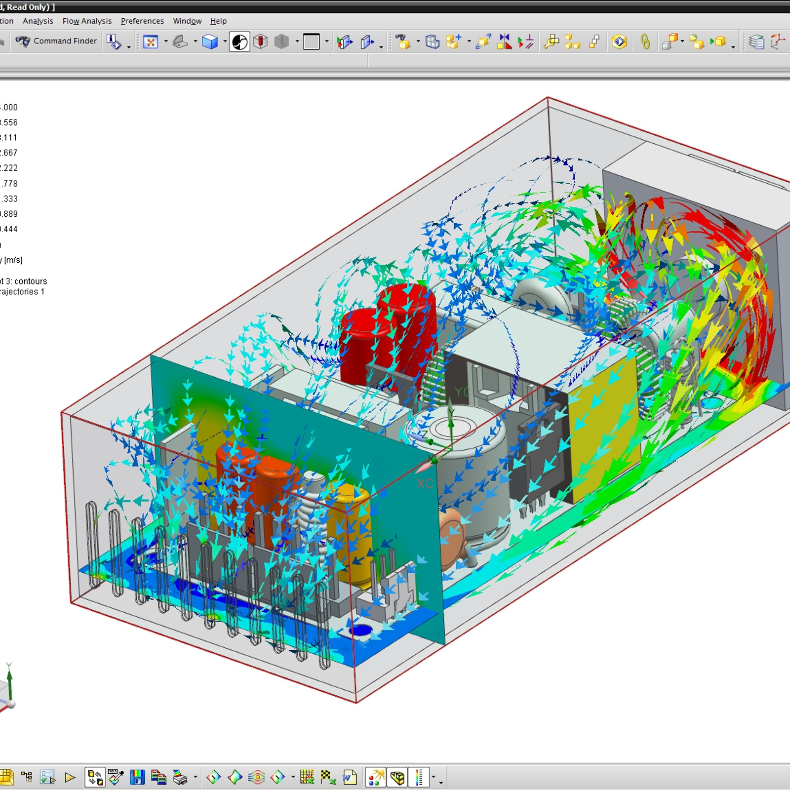Expand the add component dropdown arrow

(469, 42)
